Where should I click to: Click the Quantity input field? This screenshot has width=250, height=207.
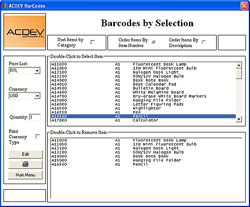click(35, 117)
